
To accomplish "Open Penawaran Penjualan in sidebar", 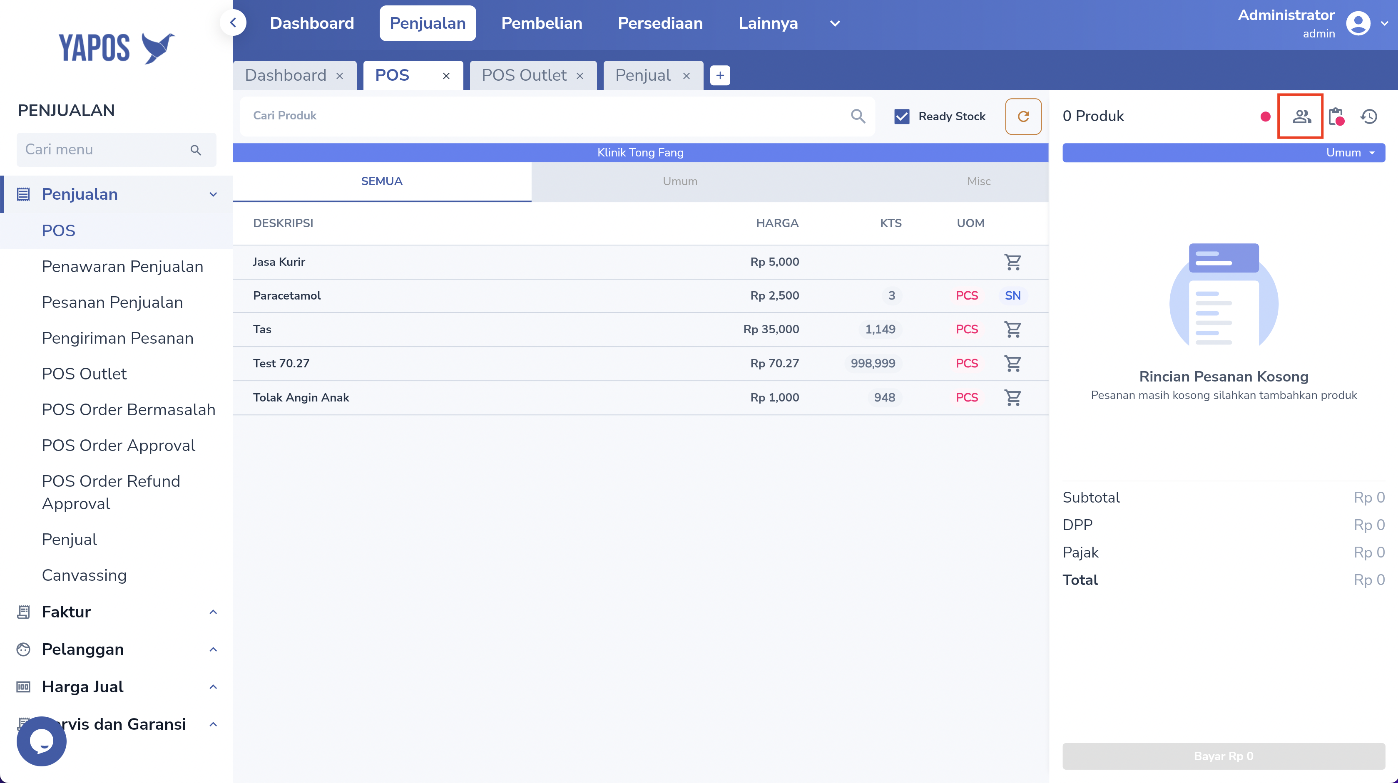I will (122, 267).
